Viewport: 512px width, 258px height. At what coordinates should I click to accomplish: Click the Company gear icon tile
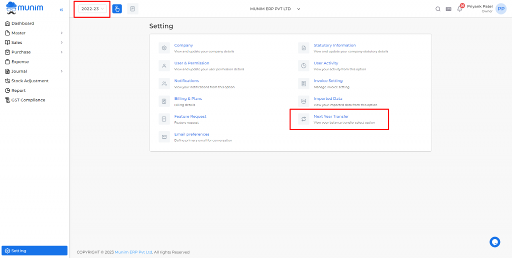point(164,48)
